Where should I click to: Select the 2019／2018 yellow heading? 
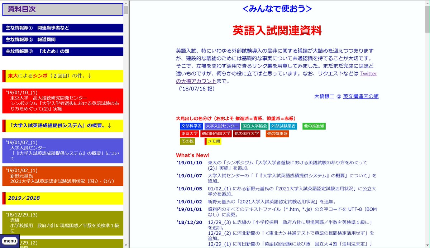pyautogui.click(x=63, y=198)
